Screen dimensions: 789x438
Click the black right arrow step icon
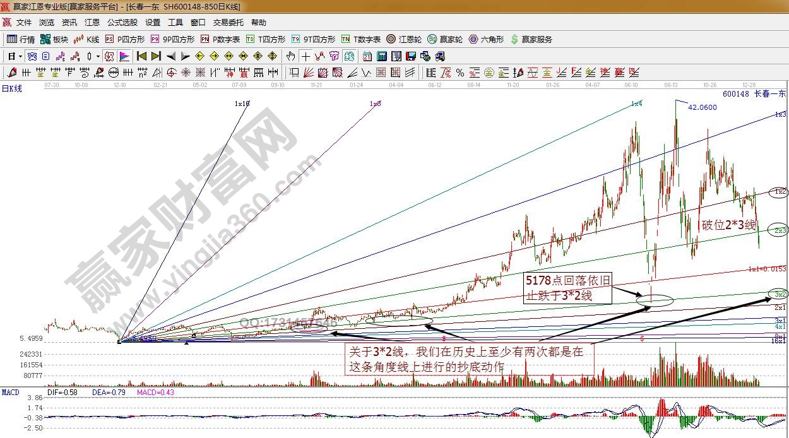185,56
